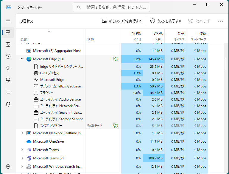The width and height of the screenshot is (229, 174).
Task: Click the ブラウザー window icon
Action: click(36, 93)
